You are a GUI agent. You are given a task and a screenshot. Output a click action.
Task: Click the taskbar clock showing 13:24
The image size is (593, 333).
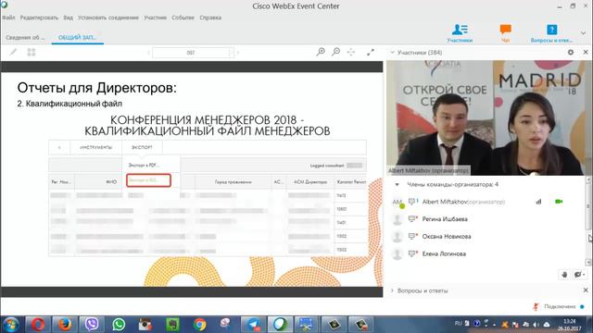[x=570, y=325]
